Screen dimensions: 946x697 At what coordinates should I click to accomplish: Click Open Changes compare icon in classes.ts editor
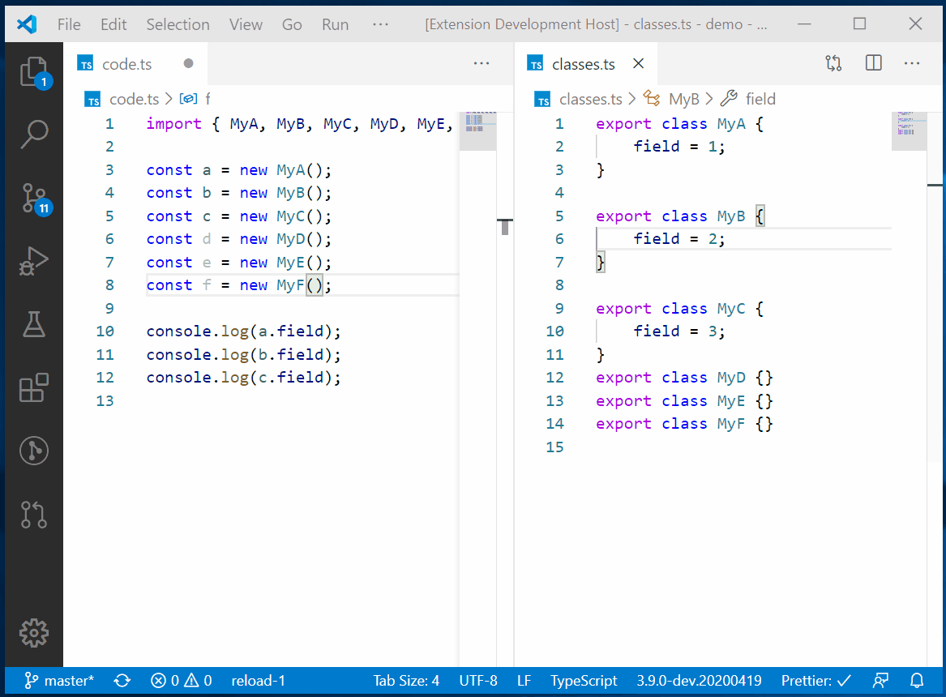834,63
